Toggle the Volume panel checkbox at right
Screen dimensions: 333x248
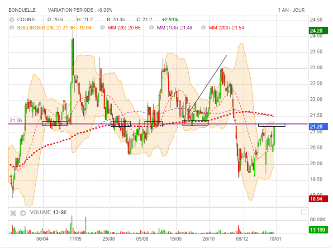click(304, 212)
